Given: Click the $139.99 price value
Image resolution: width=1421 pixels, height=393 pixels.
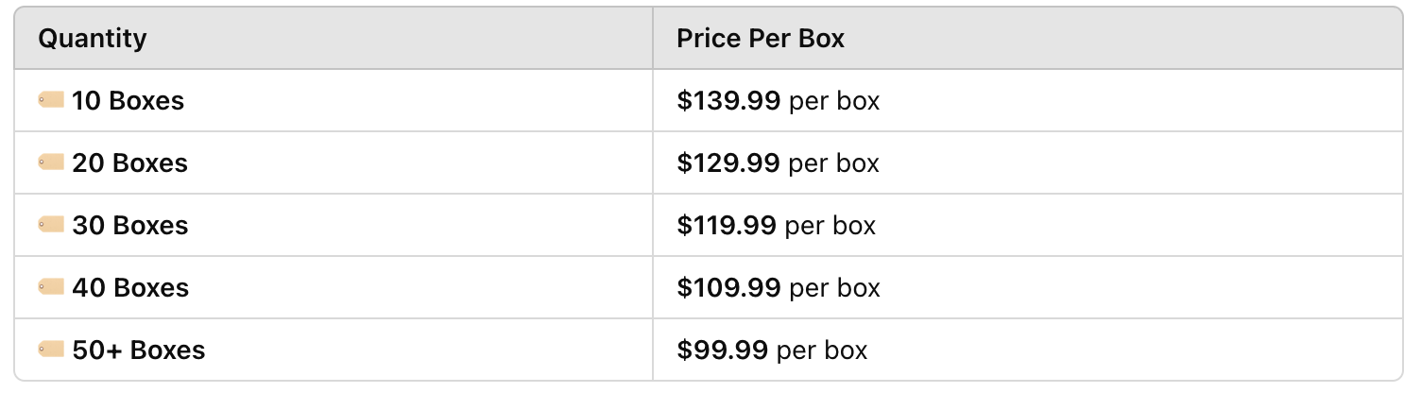Looking at the screenshot, I should pos(728,101).
